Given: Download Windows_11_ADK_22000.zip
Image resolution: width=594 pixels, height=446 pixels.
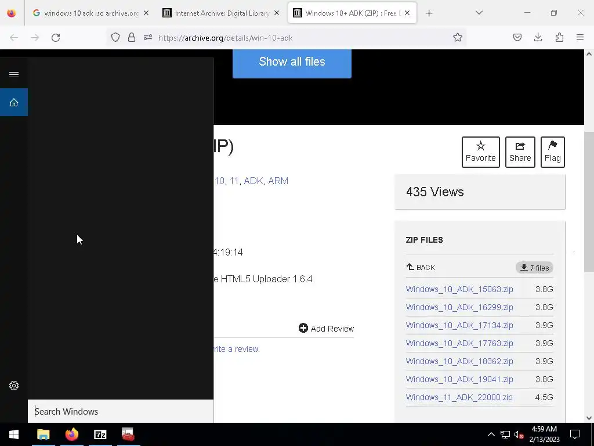Looking at the screenshot, I should coord(459,397).
